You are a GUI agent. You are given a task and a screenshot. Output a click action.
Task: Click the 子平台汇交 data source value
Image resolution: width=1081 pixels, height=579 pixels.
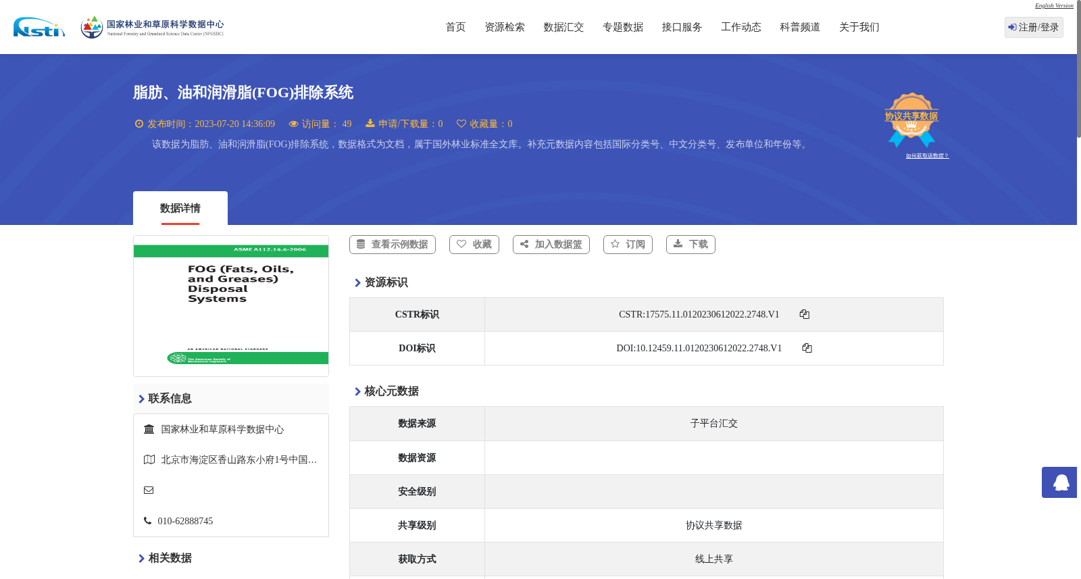click(x=714, y=424)
